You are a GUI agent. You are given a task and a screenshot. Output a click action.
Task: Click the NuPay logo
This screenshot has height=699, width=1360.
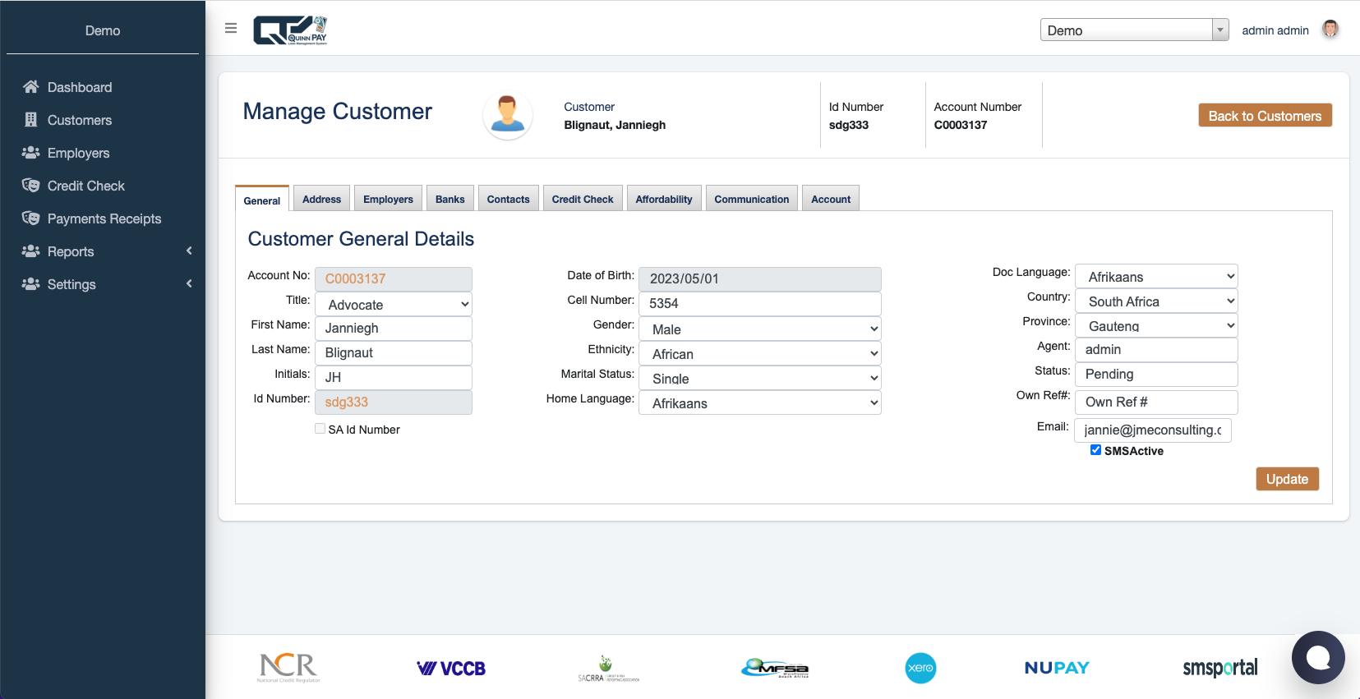1057,668
